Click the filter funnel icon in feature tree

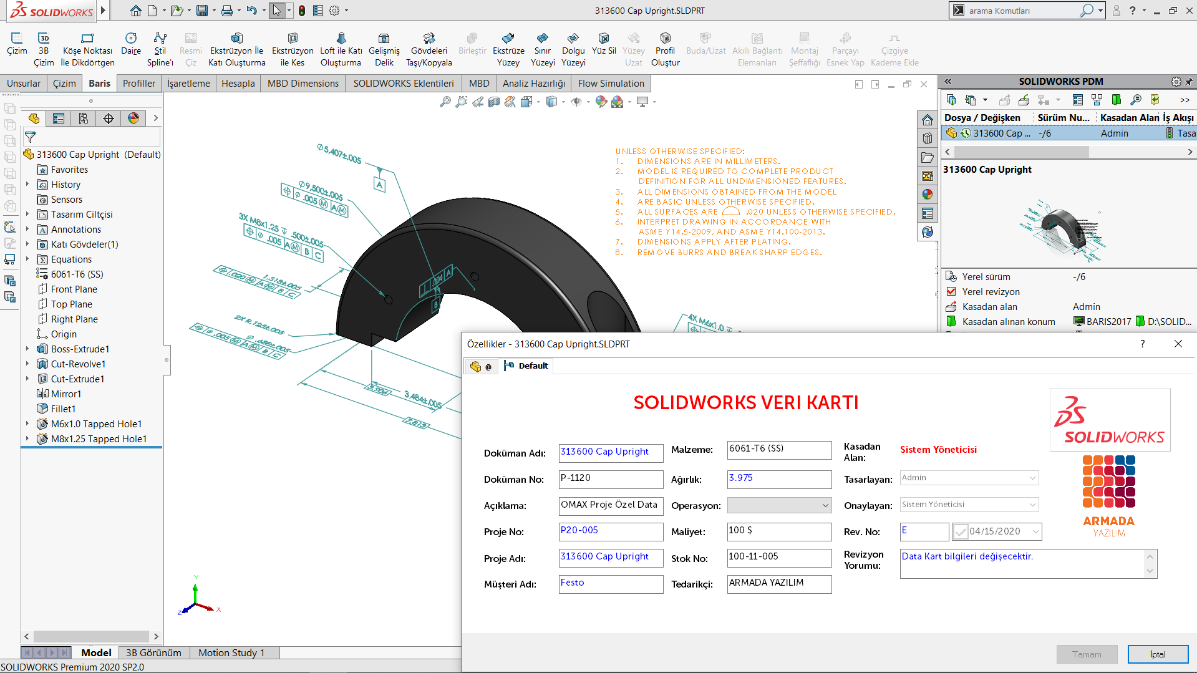pos(30,137)
